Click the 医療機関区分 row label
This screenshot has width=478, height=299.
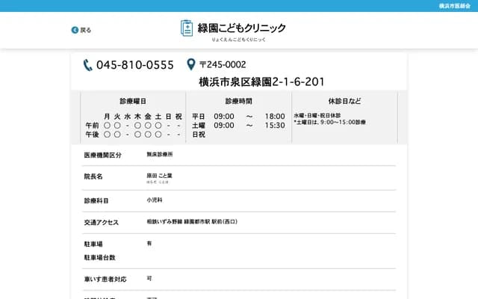tap(102, 155)
